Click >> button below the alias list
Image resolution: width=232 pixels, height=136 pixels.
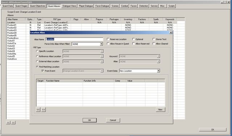(13, 123)
